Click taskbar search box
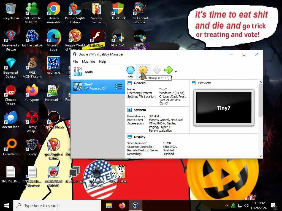282x211 pixels. (57, 206)
